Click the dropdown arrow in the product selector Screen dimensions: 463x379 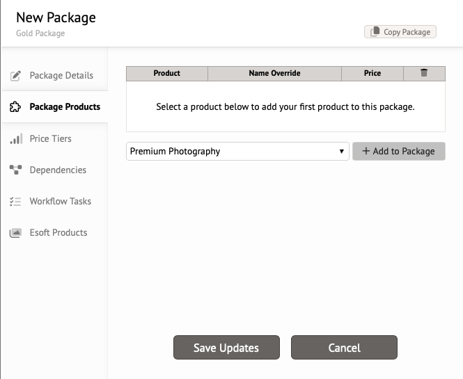pyautogui.click(x=341, y=152)
